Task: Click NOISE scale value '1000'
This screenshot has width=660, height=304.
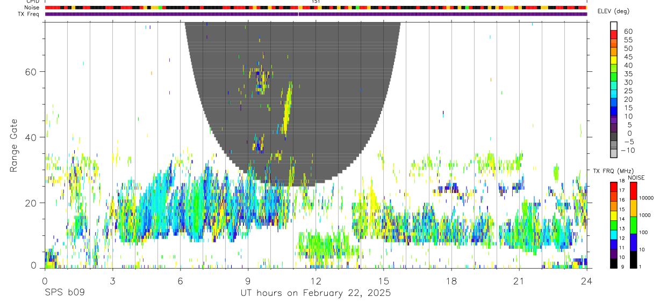Action: 644,215
